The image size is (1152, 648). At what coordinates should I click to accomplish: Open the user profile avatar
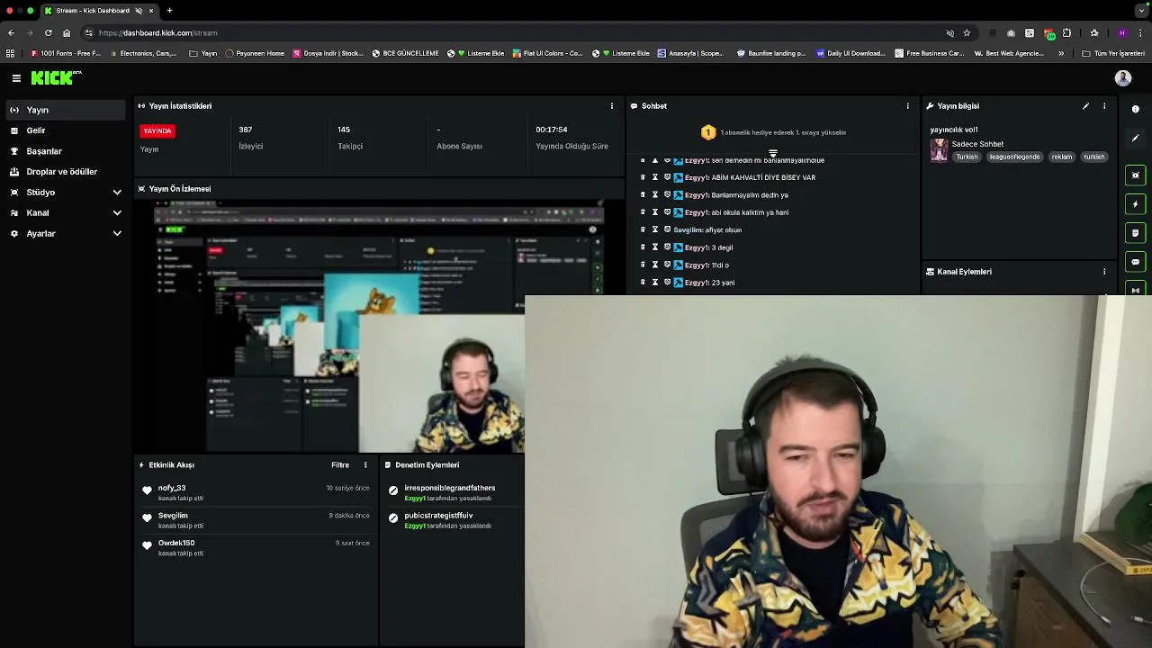pos(1122,78)
